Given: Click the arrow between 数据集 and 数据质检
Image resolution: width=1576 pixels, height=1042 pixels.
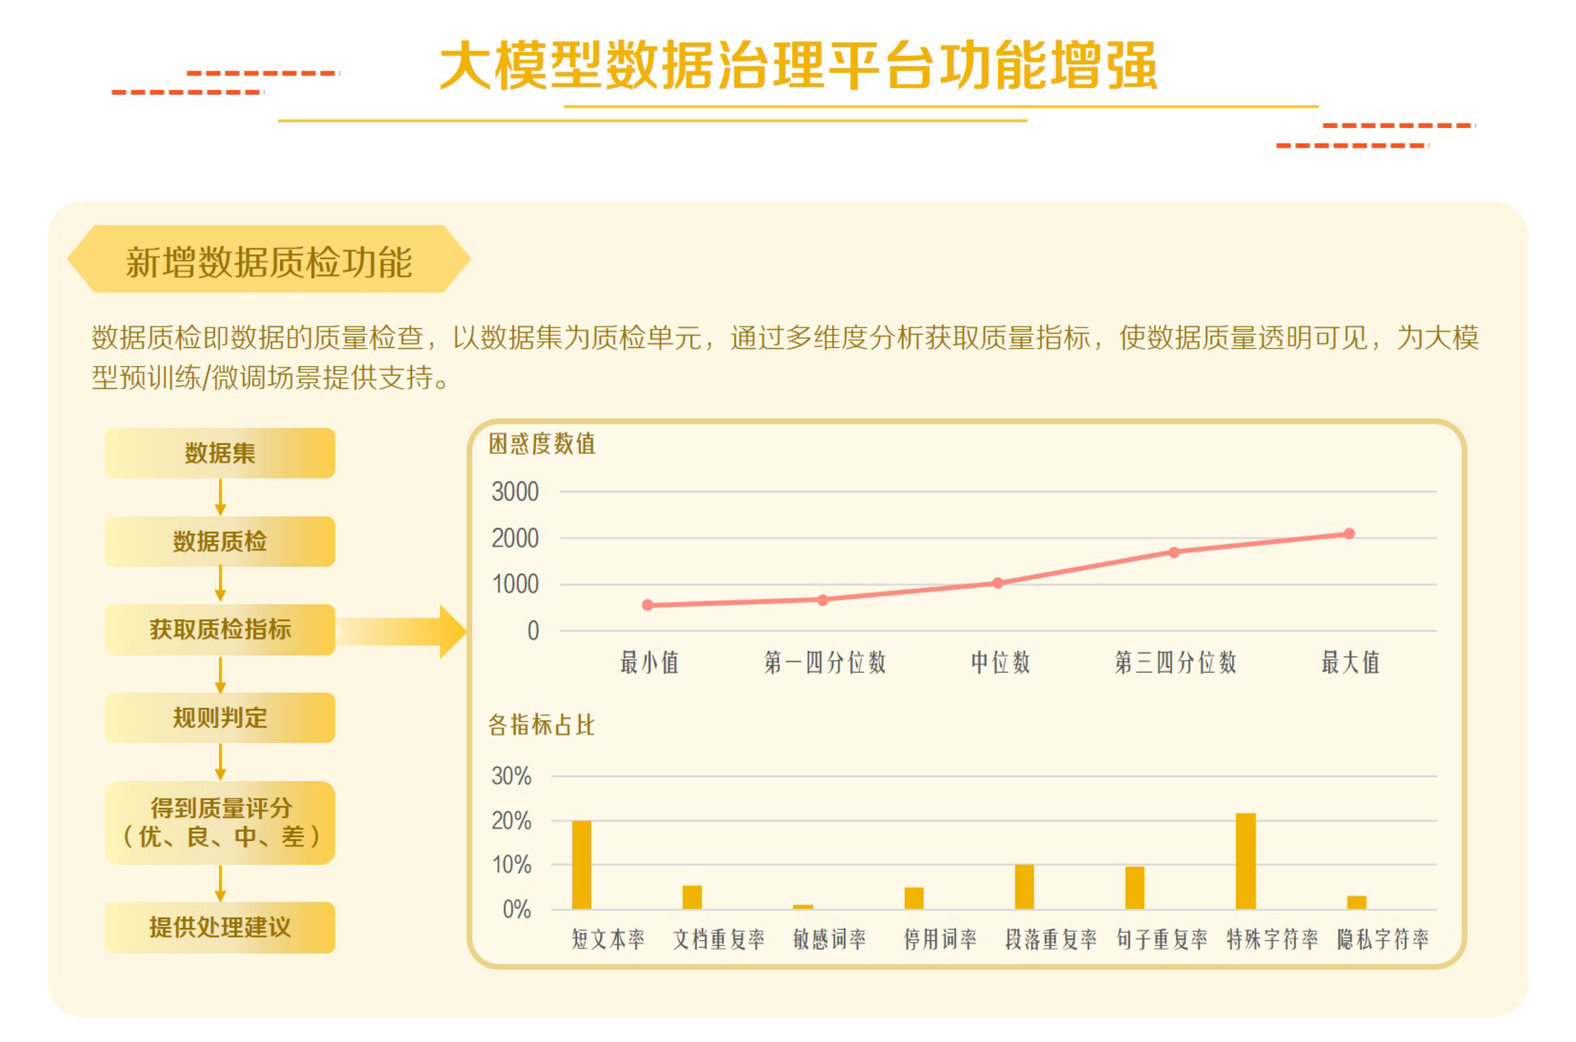Looking at the screenshot, I should pos(220,497).
